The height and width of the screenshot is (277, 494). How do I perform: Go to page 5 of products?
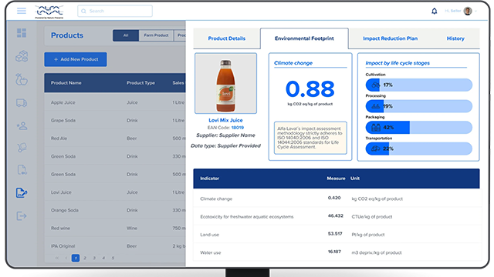tap(113, 258)
